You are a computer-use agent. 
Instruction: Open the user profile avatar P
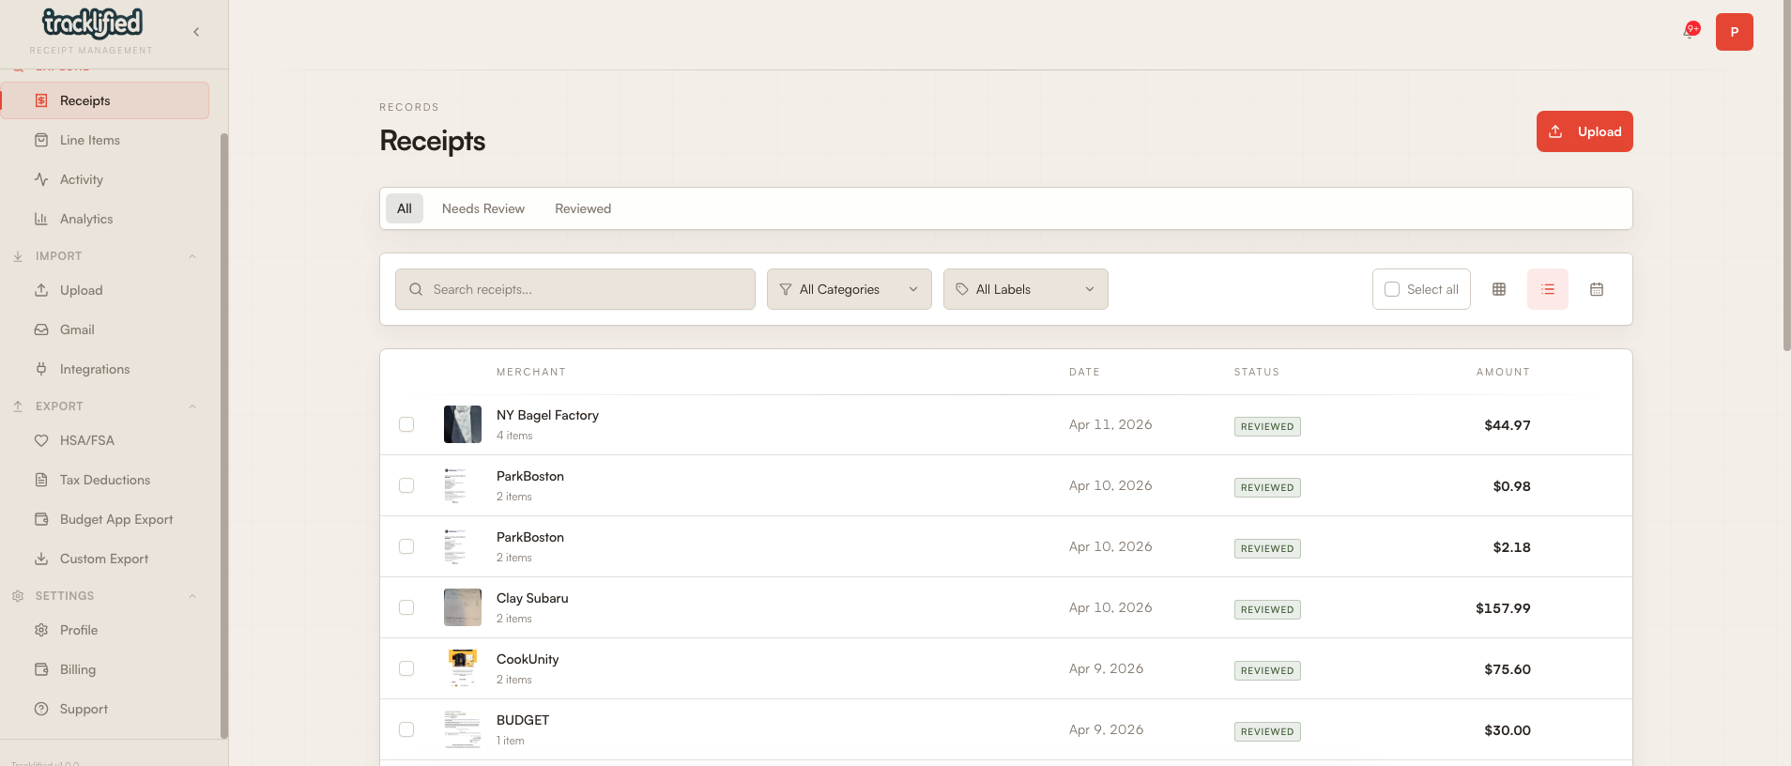pyautogui.click(x=1734, y=32)
